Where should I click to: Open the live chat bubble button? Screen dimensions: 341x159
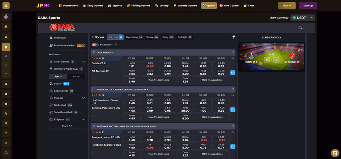click(x=335, y=153)
